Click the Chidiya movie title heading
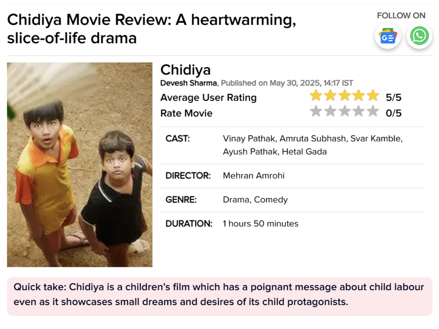Screen dimensions: 439x329 (x=186, y=70)
